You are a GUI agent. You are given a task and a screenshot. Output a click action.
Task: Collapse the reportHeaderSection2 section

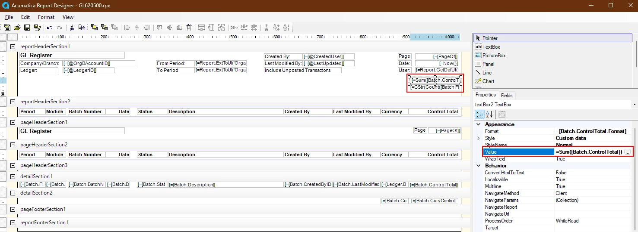(13, 102)
